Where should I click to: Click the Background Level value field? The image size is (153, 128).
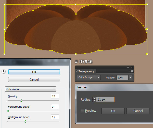coord(55,117)
